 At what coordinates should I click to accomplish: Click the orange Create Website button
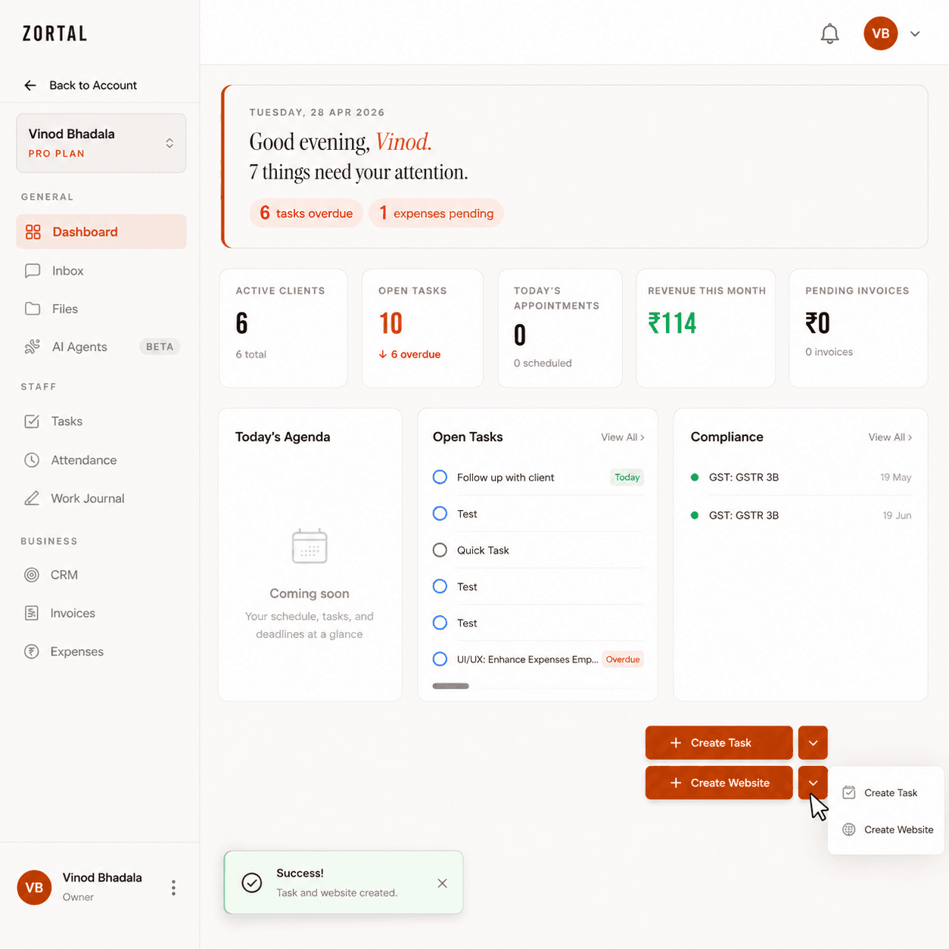click(719, 783)
